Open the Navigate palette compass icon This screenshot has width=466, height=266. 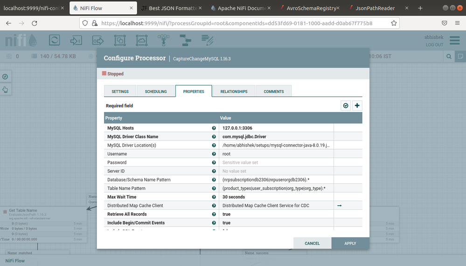click(5, 77)
